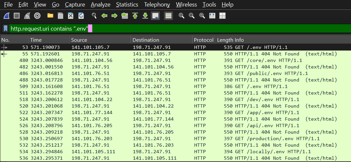The height and width of the screenshot is (162, 351).
Task: Select packet 536 response row
Action: pos(175,158)
